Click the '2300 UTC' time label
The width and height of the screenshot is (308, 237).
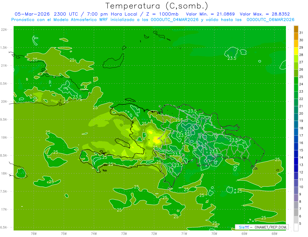click(66, 14)
